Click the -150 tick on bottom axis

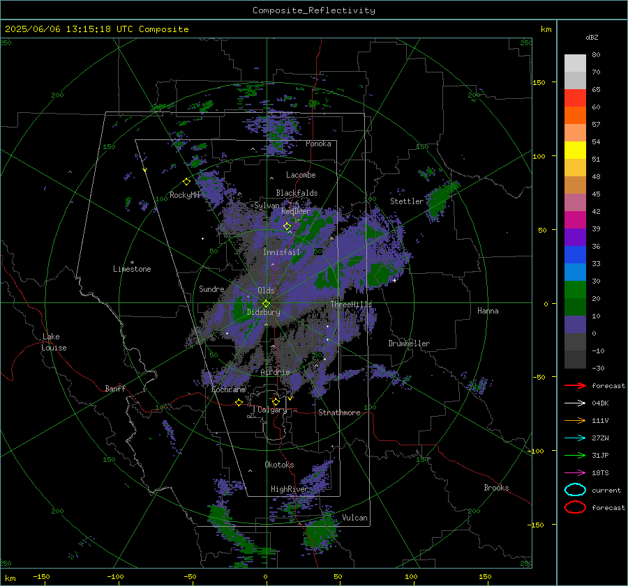[x=41, y=576]
